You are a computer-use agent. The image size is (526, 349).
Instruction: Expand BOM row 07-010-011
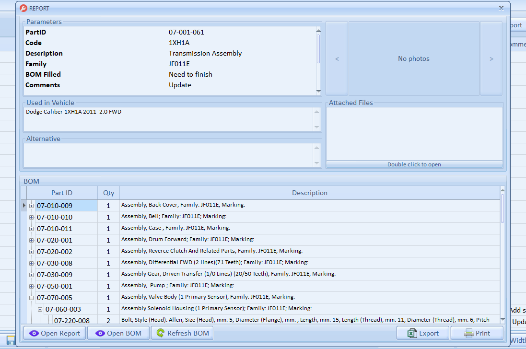point(32,229)
